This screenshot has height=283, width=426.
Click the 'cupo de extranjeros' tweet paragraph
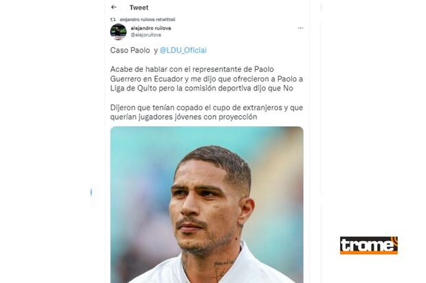(207, 112)
